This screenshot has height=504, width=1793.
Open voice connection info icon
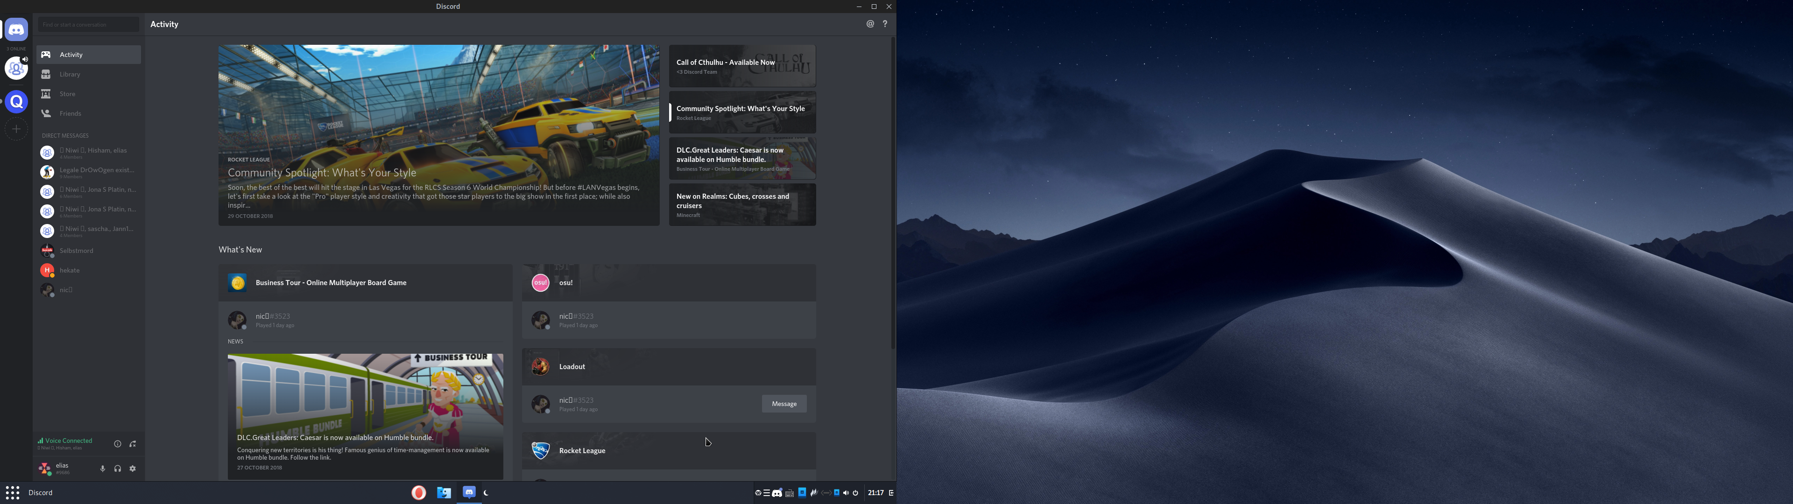(x=117, y=444)
